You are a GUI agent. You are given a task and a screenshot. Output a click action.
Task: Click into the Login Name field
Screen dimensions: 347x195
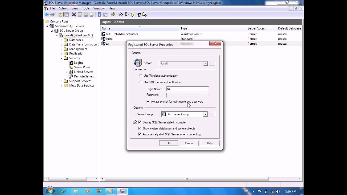tap(187, 89)
